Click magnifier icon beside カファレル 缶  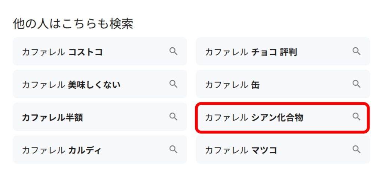coord(356,84)
